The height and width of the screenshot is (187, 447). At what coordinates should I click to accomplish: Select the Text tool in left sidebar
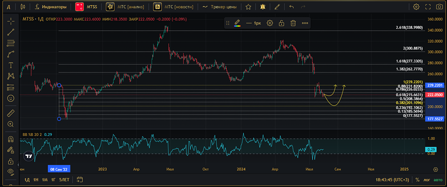pyautogui.click(x=11, y=65)
